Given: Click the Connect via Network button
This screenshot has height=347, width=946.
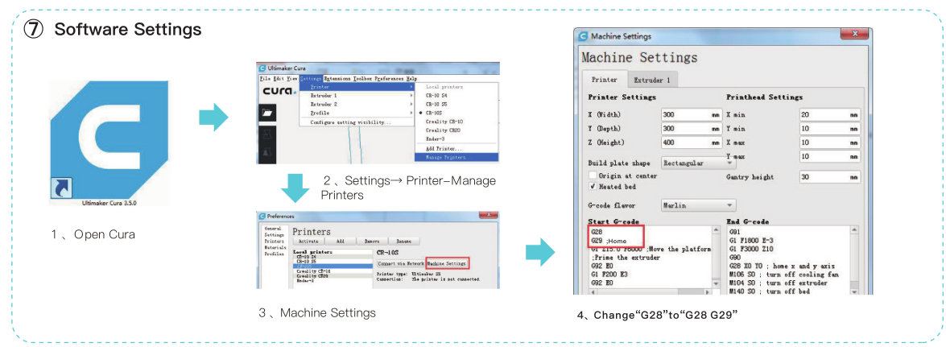Looking at the screenshot, I should pos(400,263).
